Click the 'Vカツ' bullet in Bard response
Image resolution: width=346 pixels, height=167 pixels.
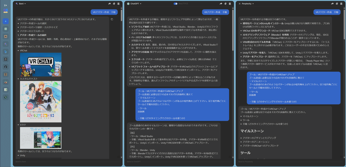[x=23, y=125]
